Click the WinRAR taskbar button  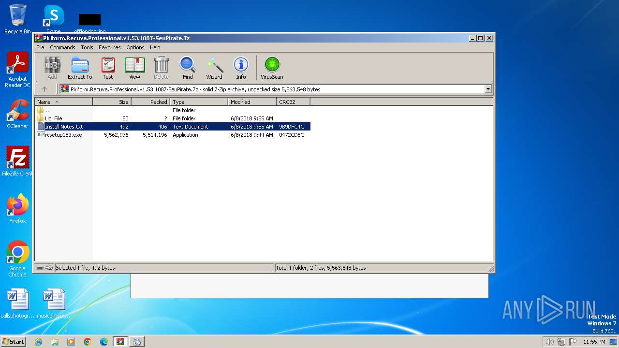[120, 342]
